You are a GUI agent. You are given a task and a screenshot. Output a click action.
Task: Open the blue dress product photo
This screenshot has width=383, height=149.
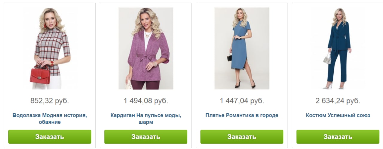pos(242,48)
